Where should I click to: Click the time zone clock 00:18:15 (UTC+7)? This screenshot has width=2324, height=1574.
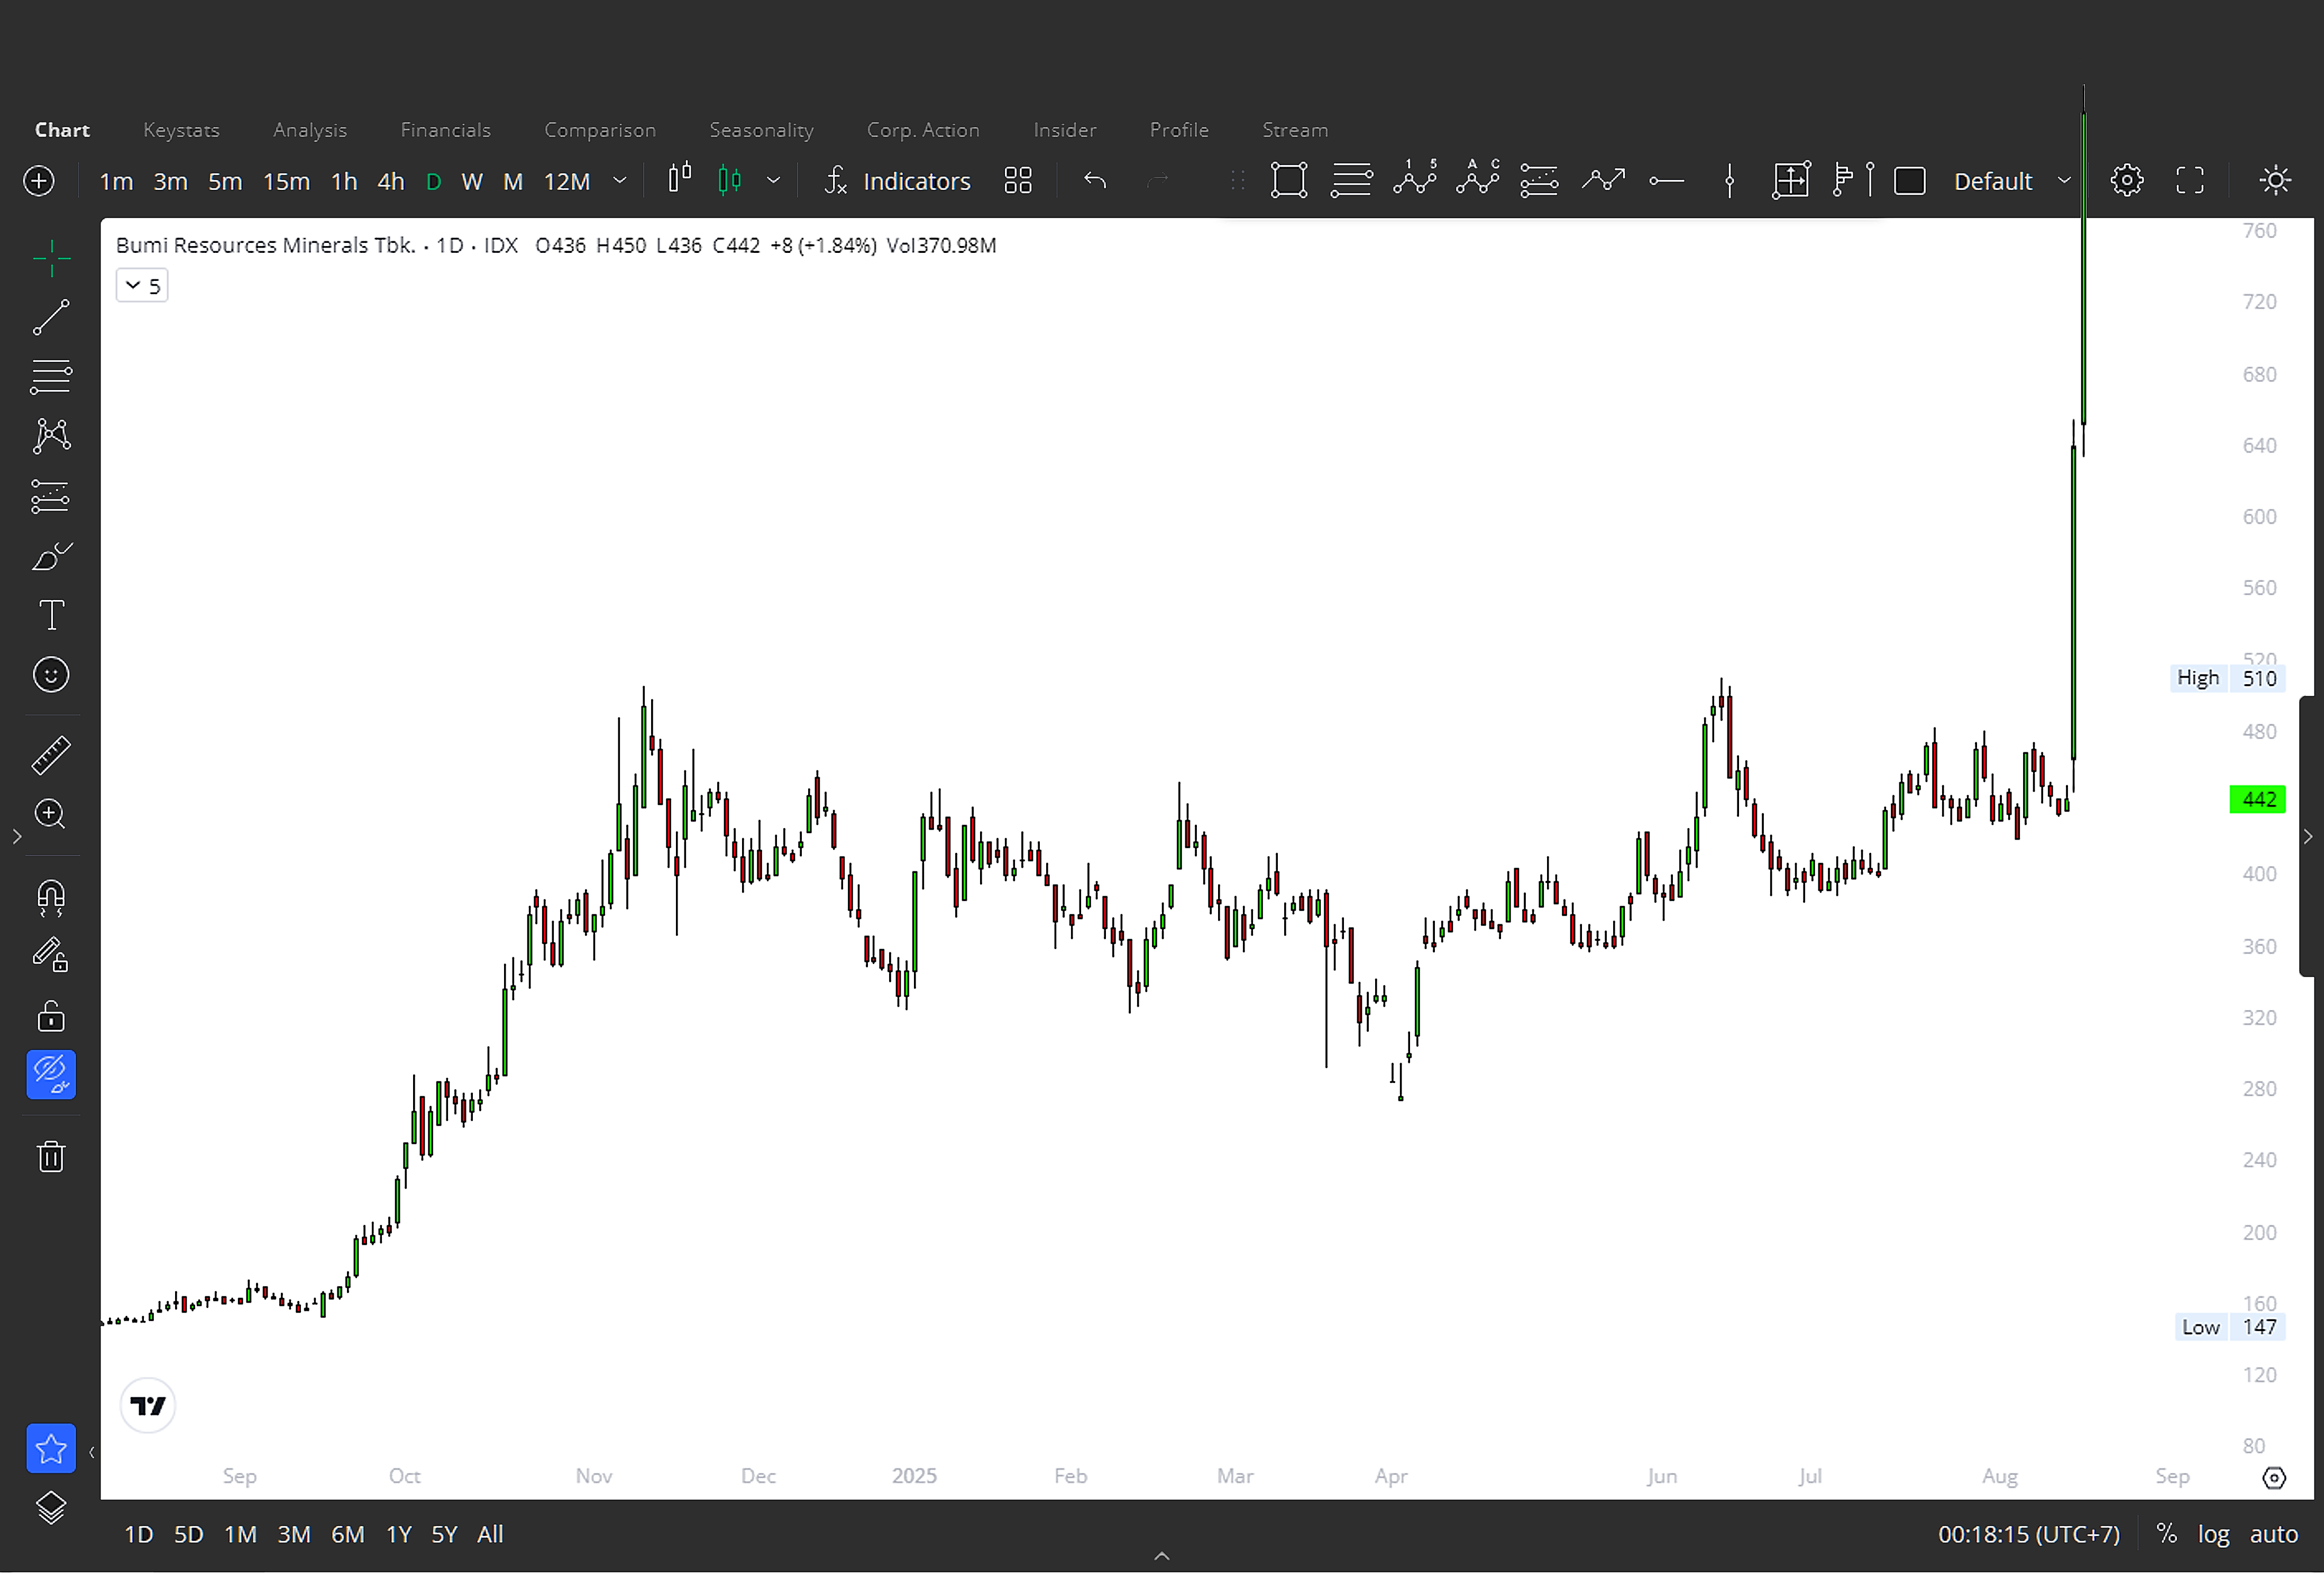(2028, 1535)
